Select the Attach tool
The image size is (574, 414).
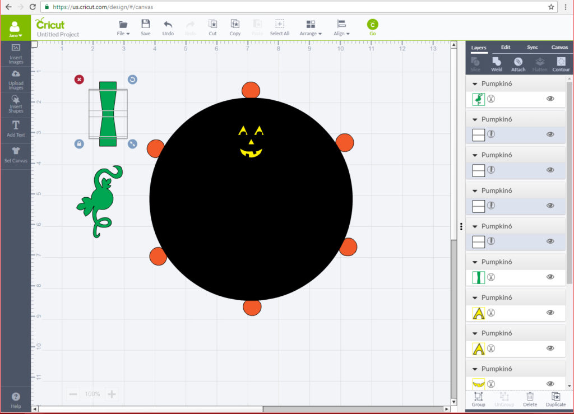point(518,64)
